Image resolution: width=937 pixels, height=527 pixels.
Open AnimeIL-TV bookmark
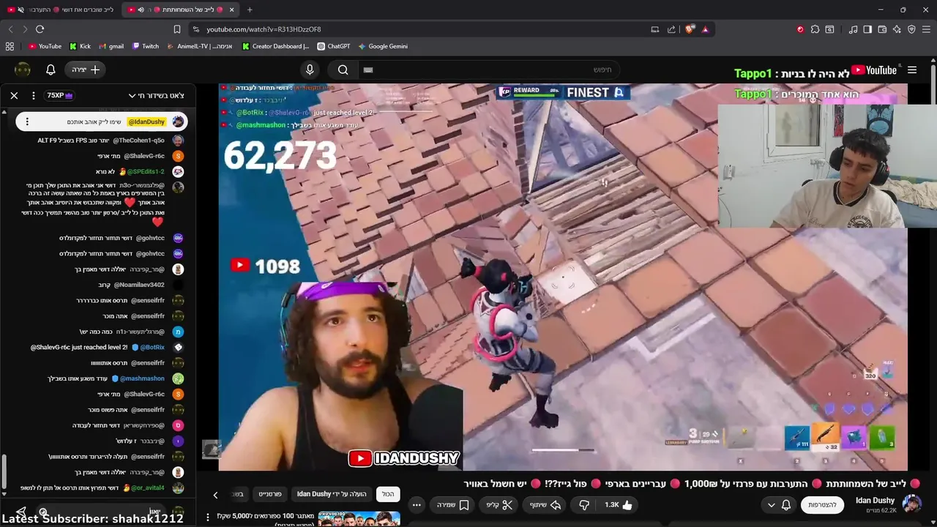coord(199,46)
